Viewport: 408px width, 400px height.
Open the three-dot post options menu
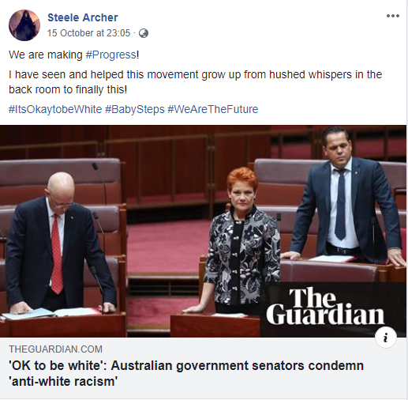click(393, 16)
